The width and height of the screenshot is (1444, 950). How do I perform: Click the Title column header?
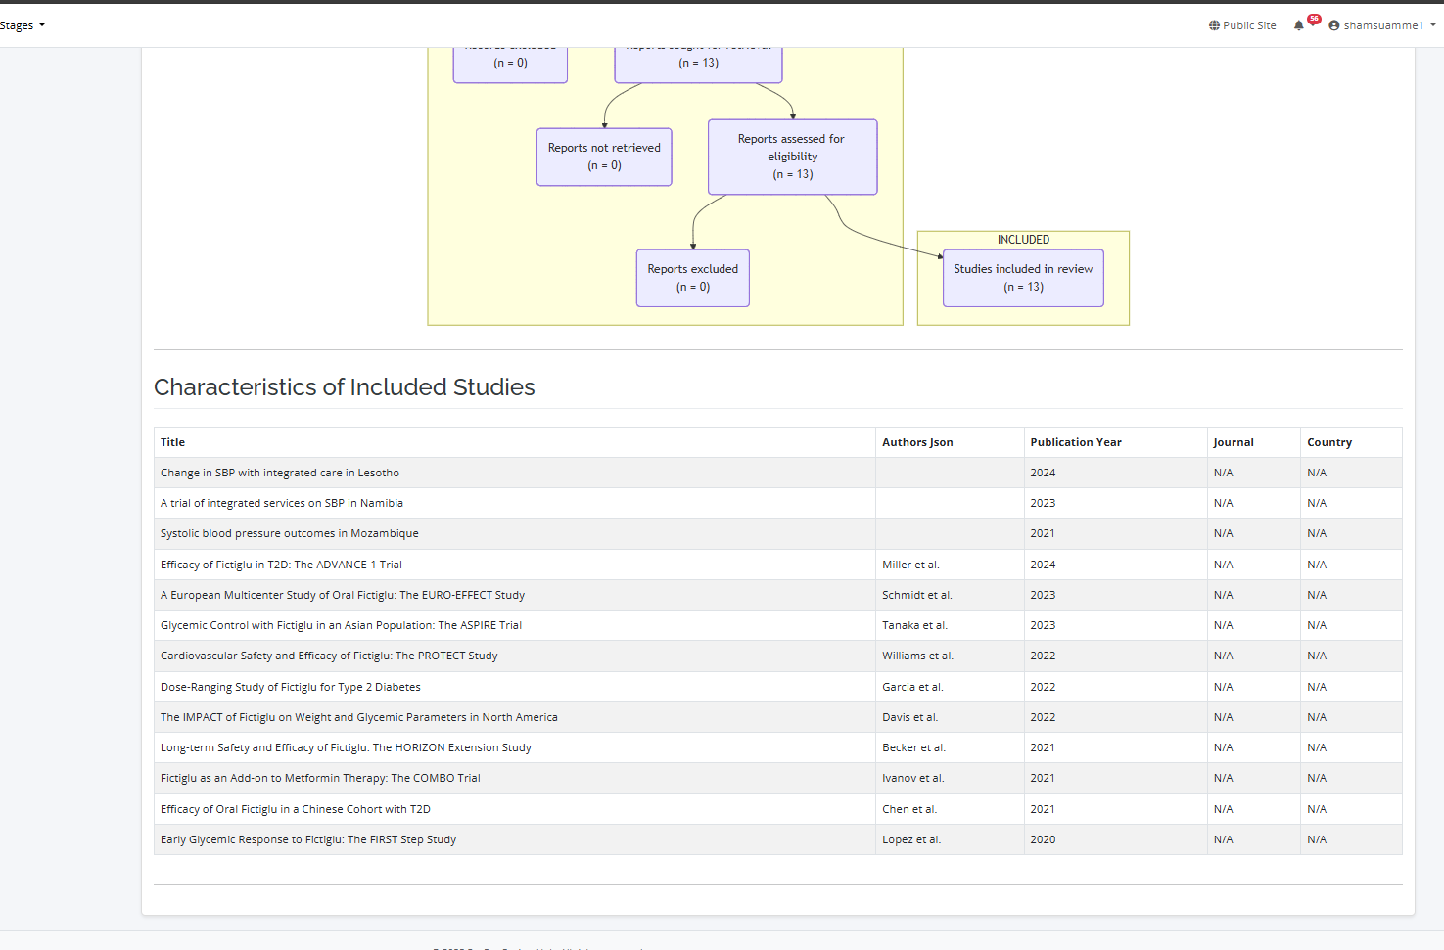click(x=173, y=442)
